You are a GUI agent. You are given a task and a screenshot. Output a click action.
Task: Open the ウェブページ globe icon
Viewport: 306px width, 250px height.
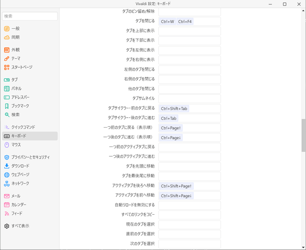click(x=7, y=175)
